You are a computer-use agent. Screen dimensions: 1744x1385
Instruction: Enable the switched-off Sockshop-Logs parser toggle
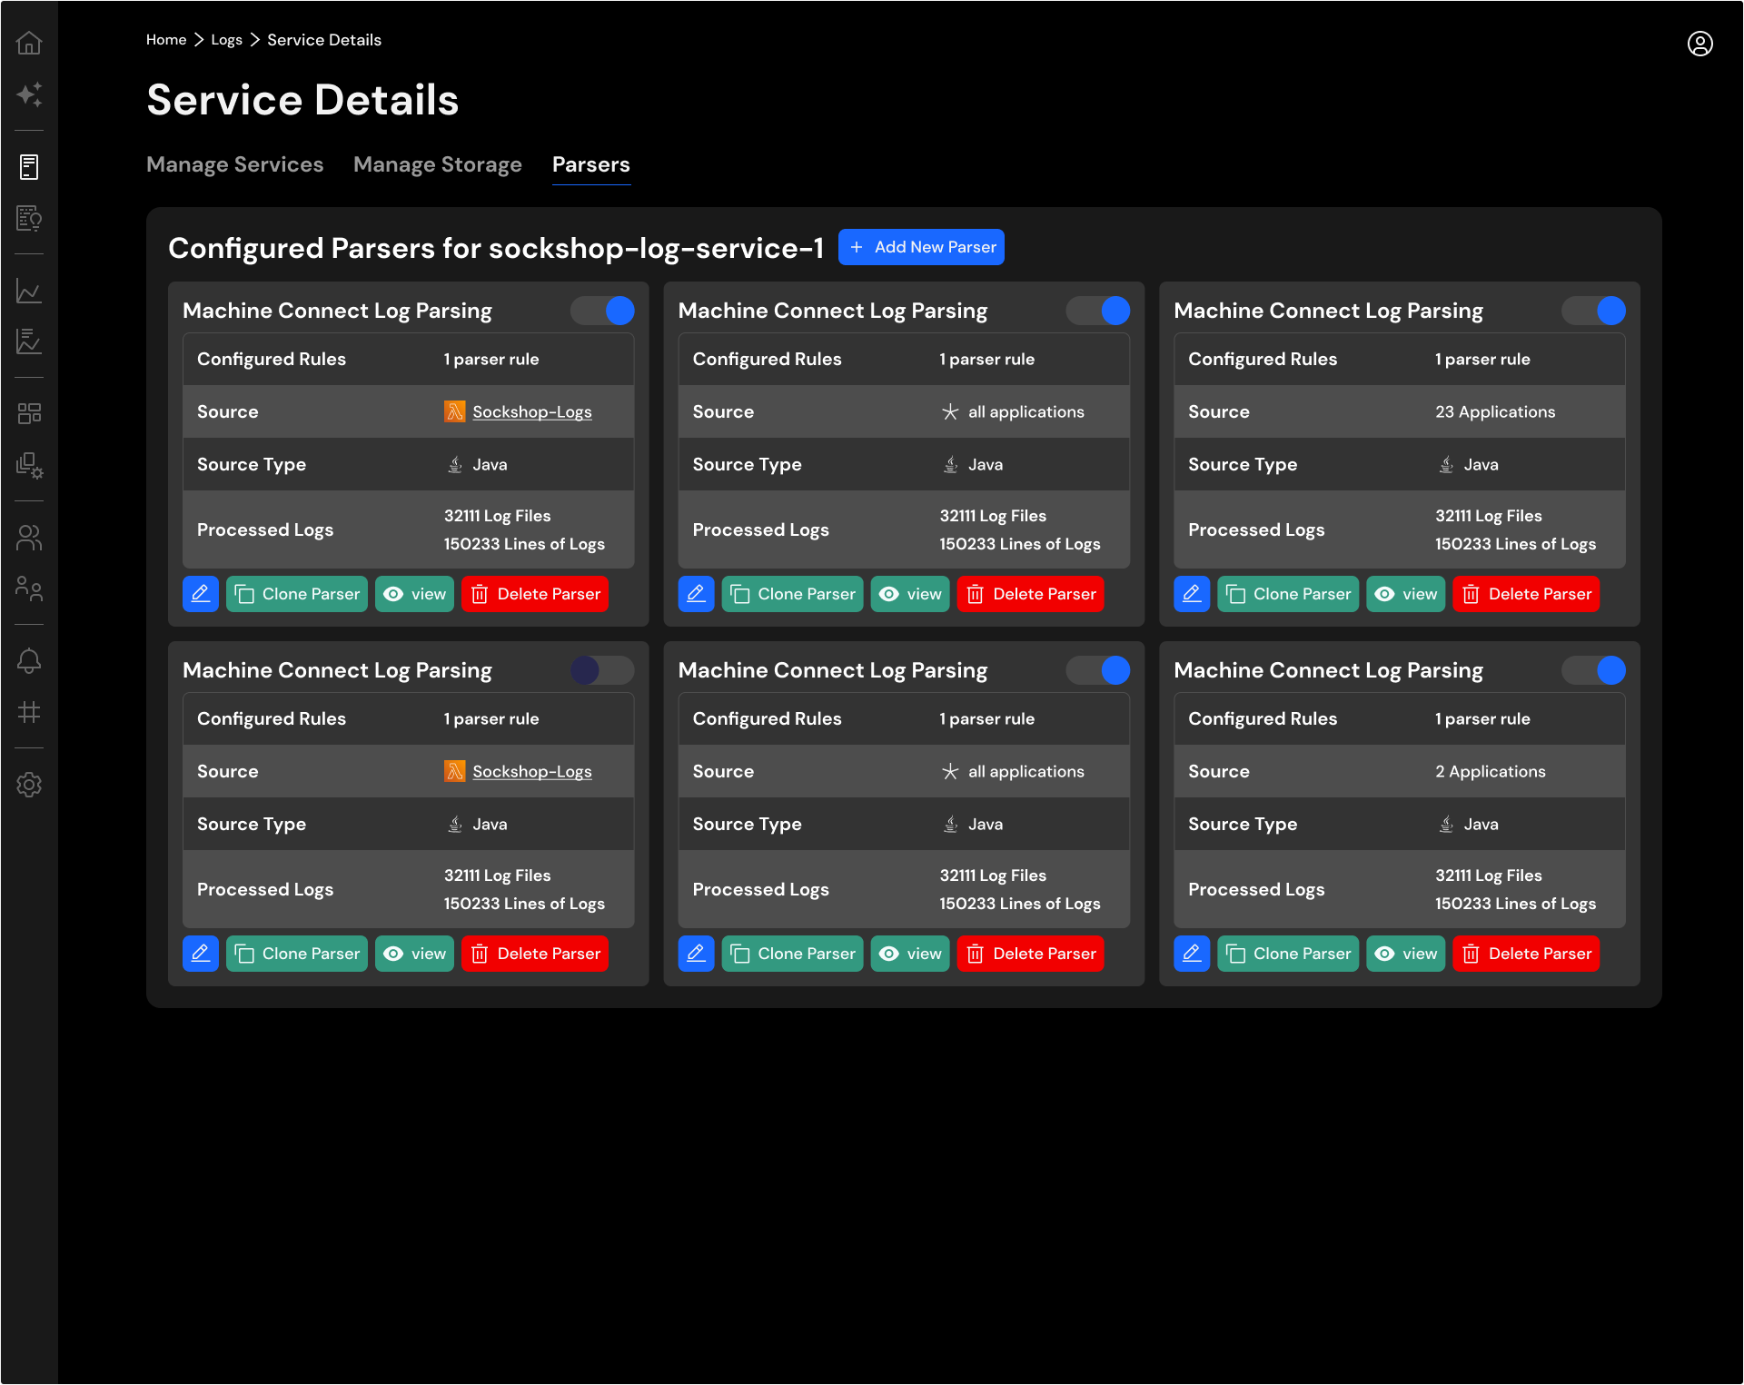(602, 670)
